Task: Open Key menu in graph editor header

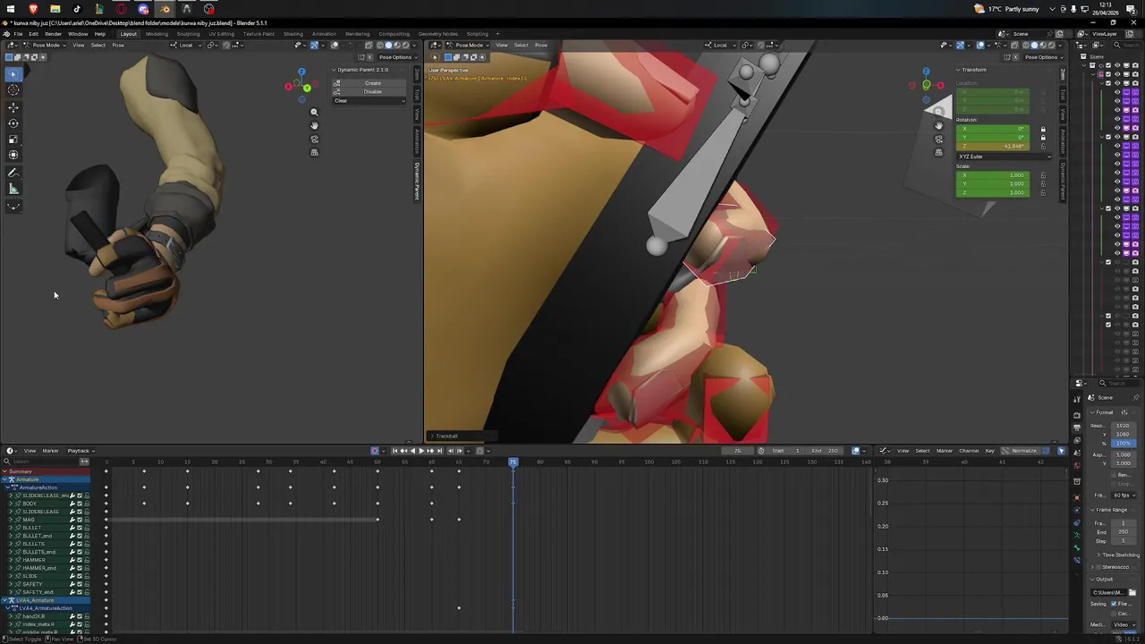Action: point(990,451)
